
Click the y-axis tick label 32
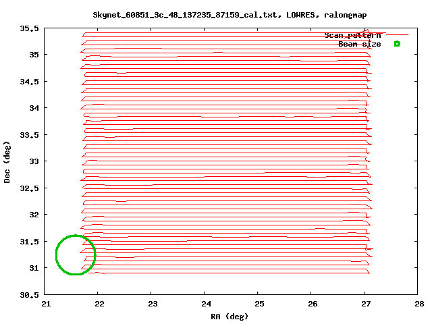point(34,215)
